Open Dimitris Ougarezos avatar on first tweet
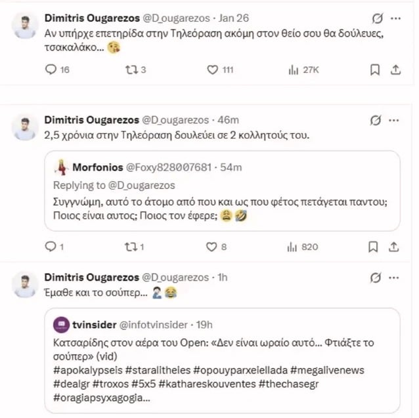Viewport: 419px width, 418px height. click(25, 26)
